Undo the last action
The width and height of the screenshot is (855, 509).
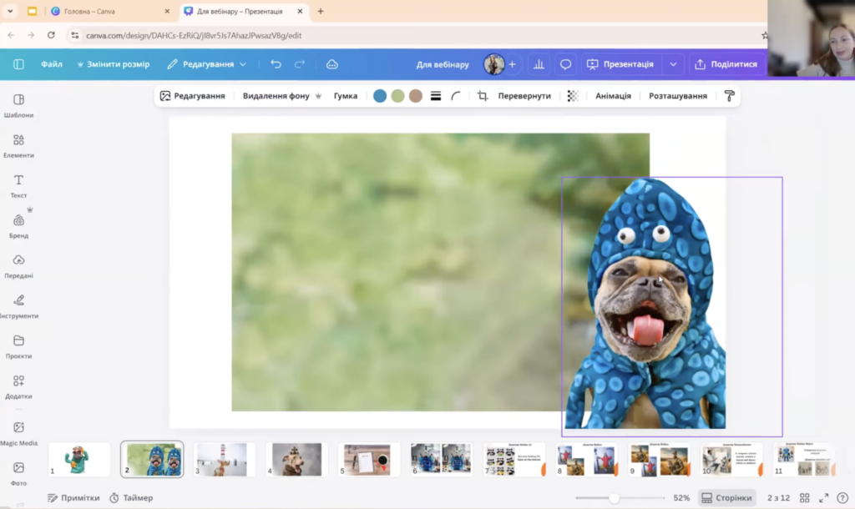tap(276, 64)
